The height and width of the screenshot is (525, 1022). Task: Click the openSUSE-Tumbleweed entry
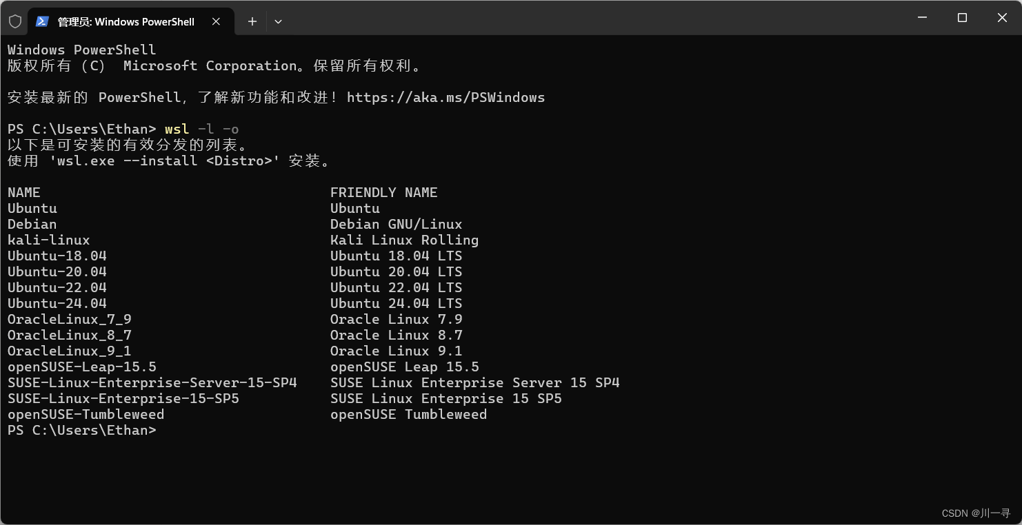point(86,414)
